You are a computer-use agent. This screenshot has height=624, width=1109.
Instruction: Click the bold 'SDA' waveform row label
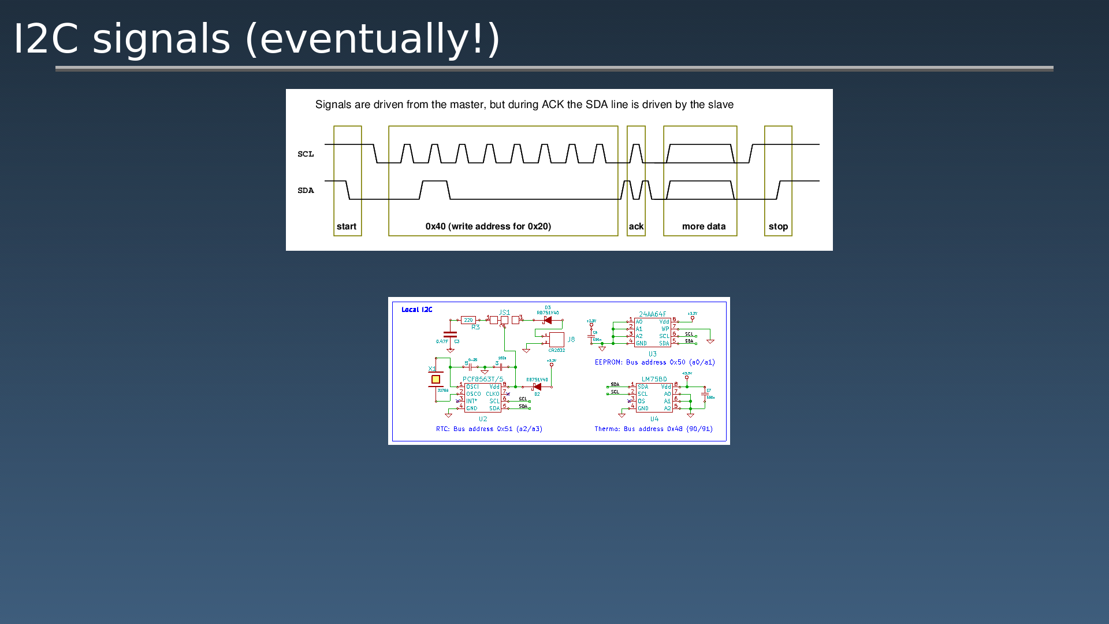(x=306, y=190)
